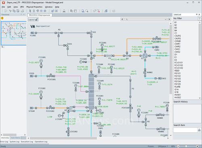Switch to the Execution Log tab
The image size is (202, 148).
coord(27,142)
